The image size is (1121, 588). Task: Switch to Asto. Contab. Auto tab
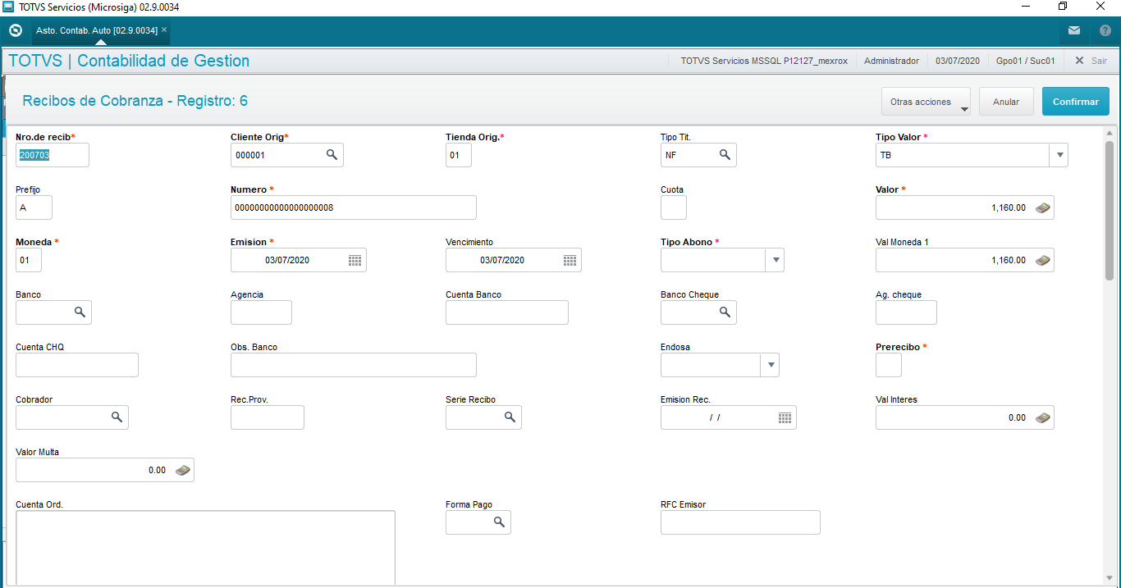click(x=97, y=30)
